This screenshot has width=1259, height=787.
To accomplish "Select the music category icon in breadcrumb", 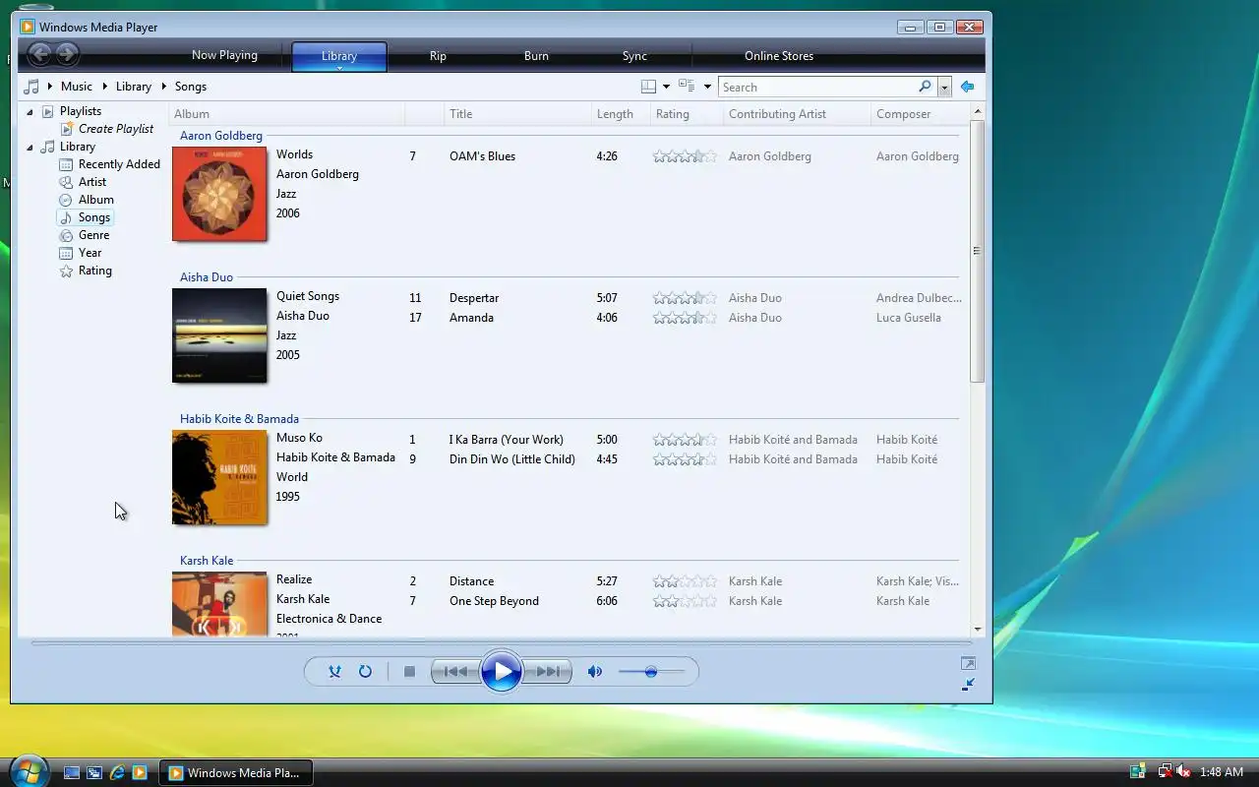I will 31,87.
